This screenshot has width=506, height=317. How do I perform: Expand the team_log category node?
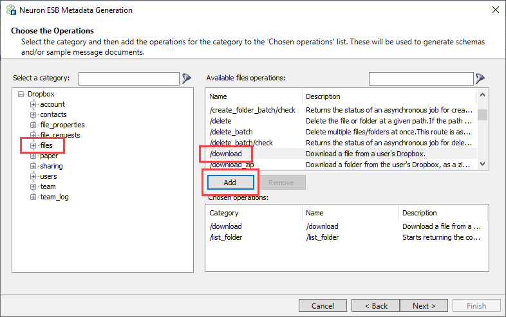pos(33,197)
